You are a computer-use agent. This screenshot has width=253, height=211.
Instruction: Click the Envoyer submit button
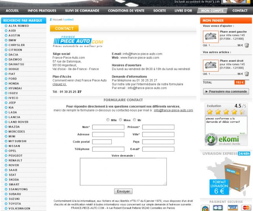[123, 191]
